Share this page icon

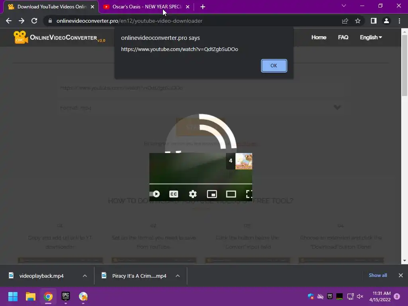tap(345, 21)
